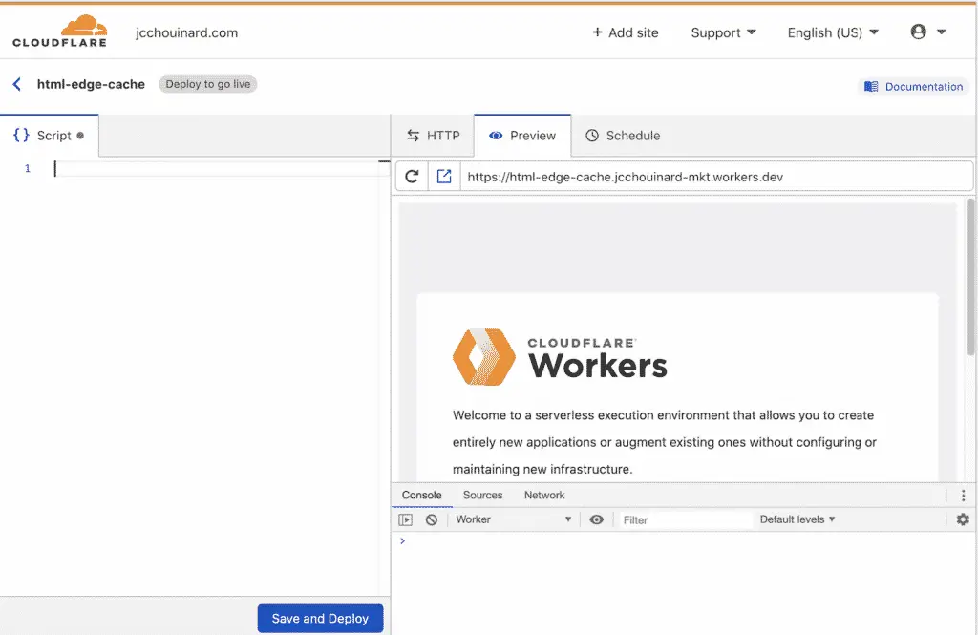The height and width of the screenshot is (635, 978).
Task: Open DevTools three-dot menu
Action: click(x=963, y=496)
